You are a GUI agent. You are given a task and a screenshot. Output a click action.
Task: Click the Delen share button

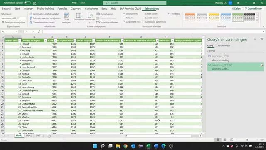[x=236, y=8]
